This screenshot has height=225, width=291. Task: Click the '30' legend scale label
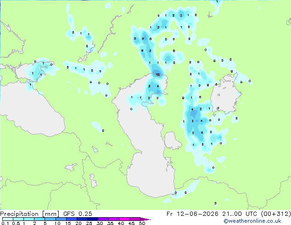click(x=100, y=223)
